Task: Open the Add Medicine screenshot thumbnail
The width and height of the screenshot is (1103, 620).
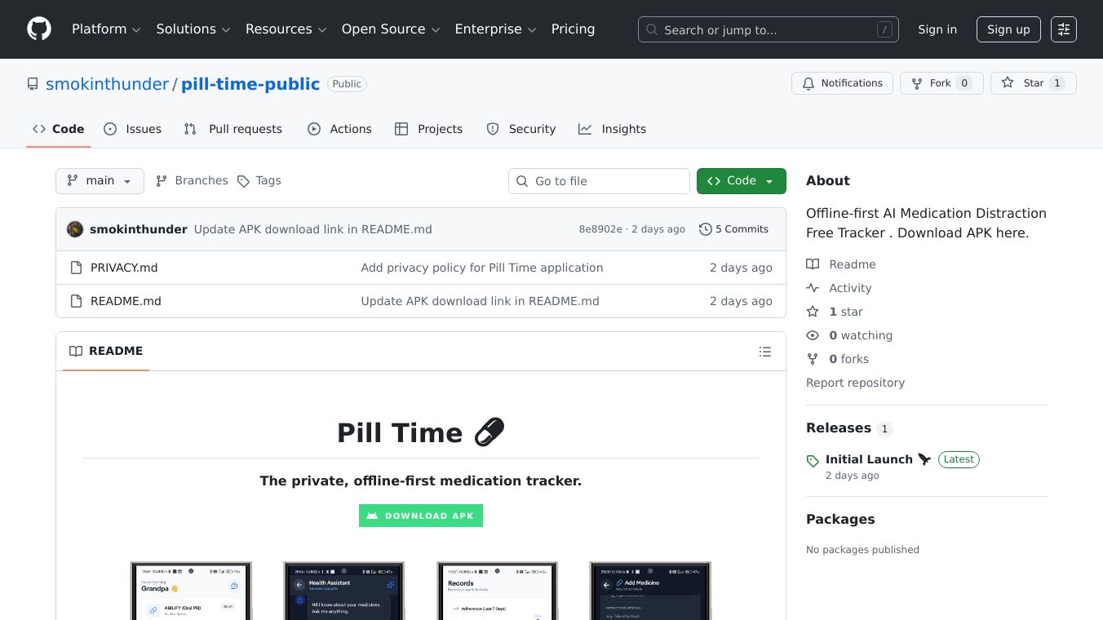Action: (650, 591)
